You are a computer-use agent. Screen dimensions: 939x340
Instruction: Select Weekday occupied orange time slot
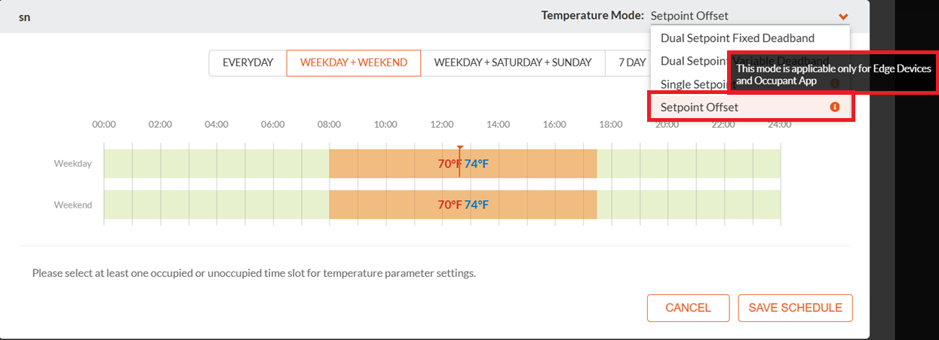tap(463, 163)
